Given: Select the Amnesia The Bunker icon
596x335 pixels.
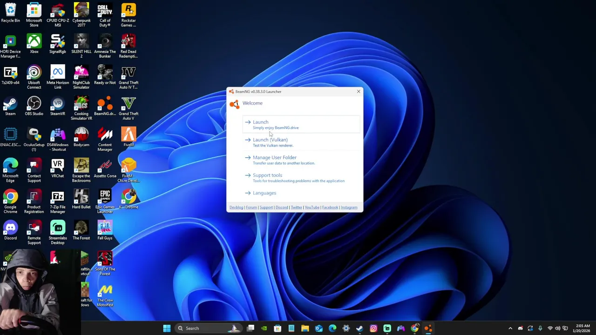Looking at the screenshot, I should pyautogui.click(x=105, y=46).
